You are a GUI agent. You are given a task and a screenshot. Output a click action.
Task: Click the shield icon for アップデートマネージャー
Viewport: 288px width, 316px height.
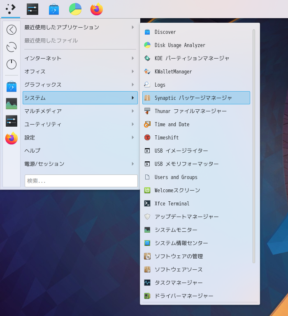147,217
